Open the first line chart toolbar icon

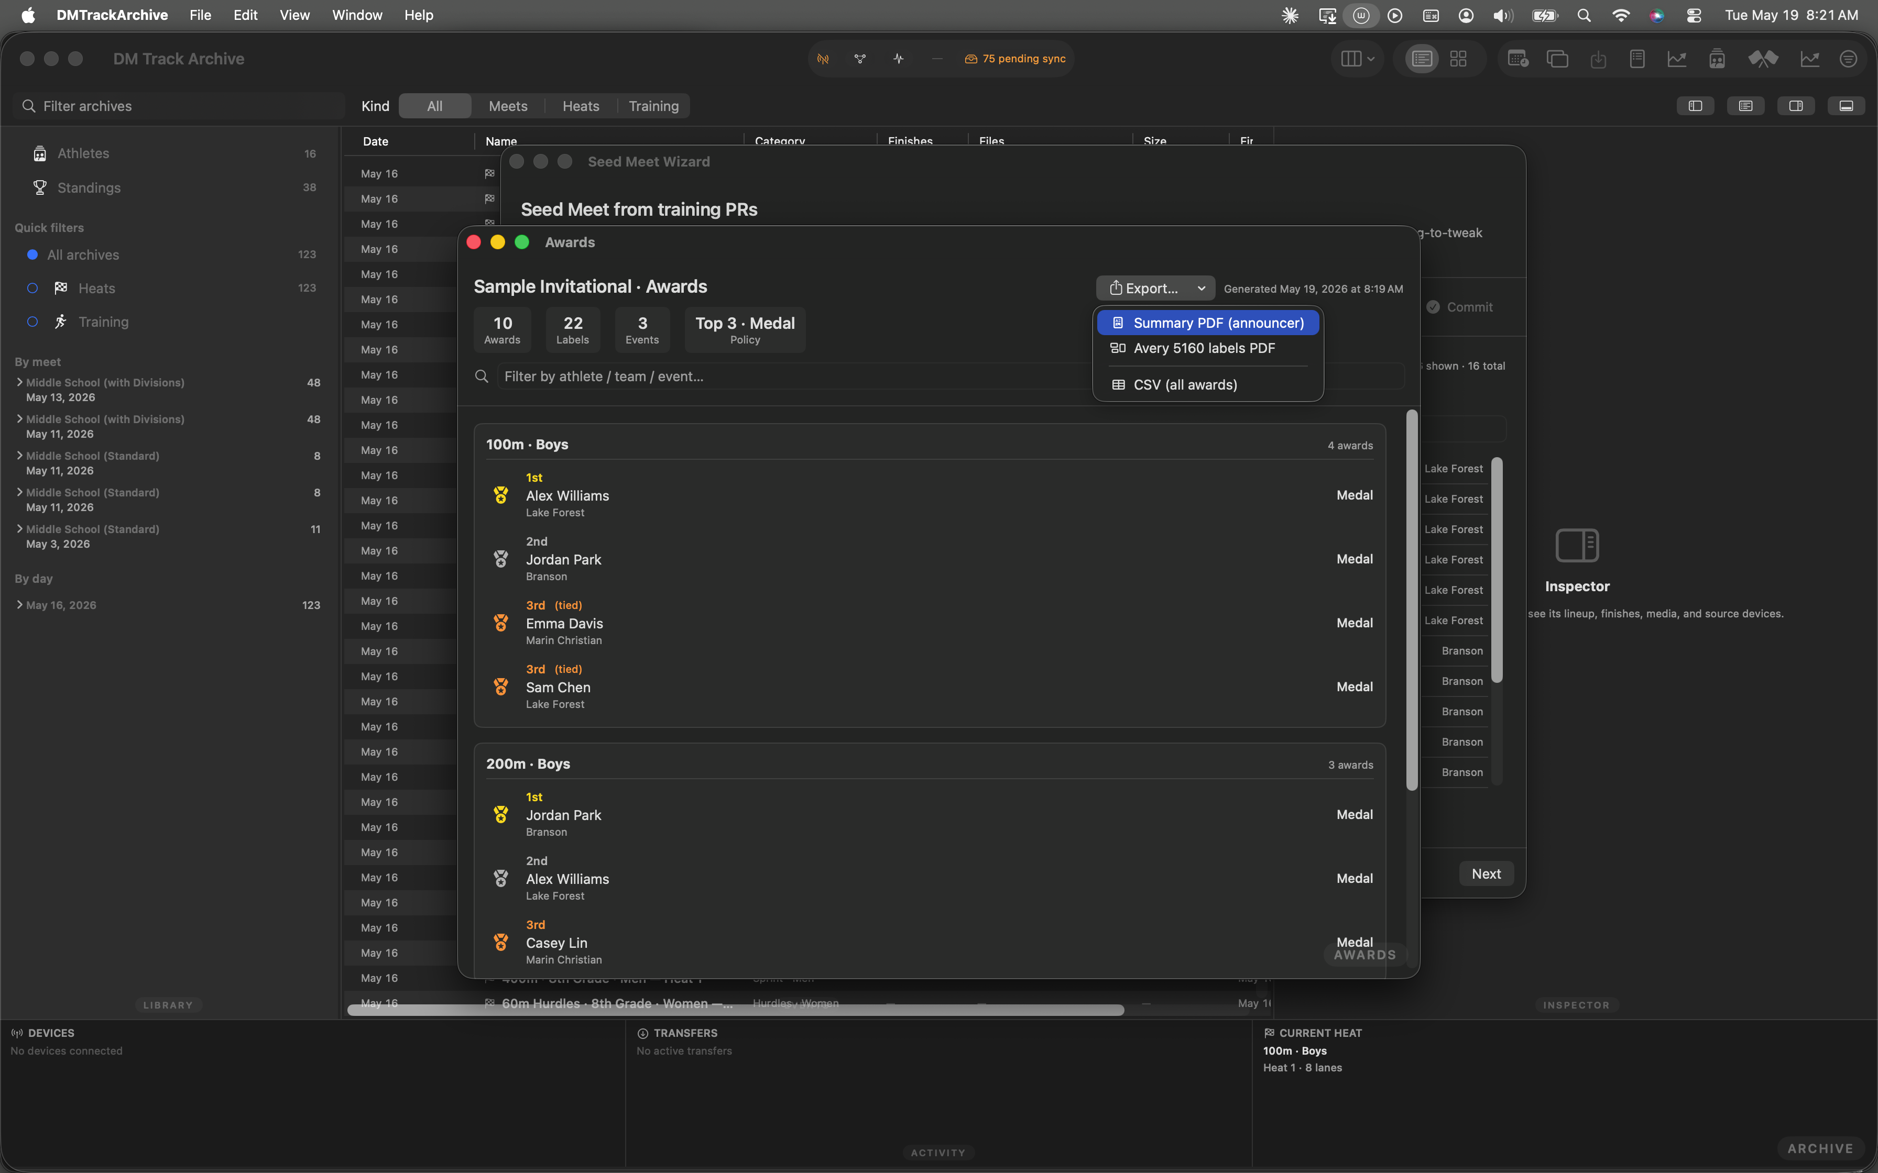pos(1677,59)
